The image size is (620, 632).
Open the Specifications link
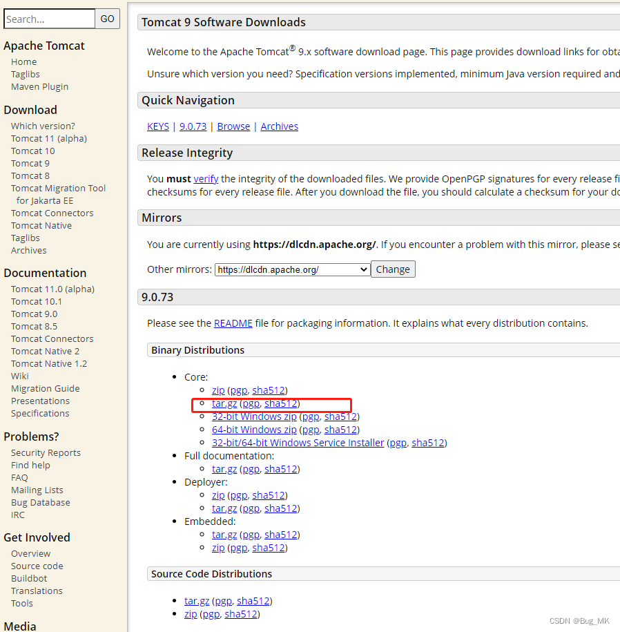(40, 414)
